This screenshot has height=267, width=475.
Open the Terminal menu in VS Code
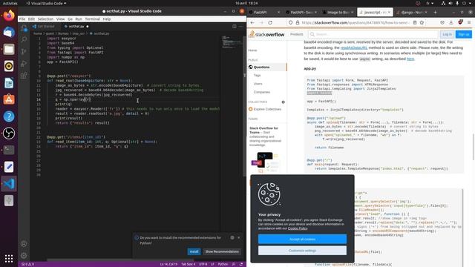point(92,19)
